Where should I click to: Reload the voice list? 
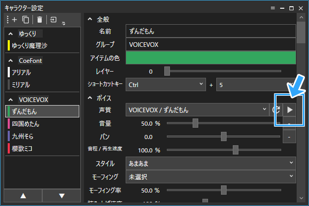click(x=276, y=110)
